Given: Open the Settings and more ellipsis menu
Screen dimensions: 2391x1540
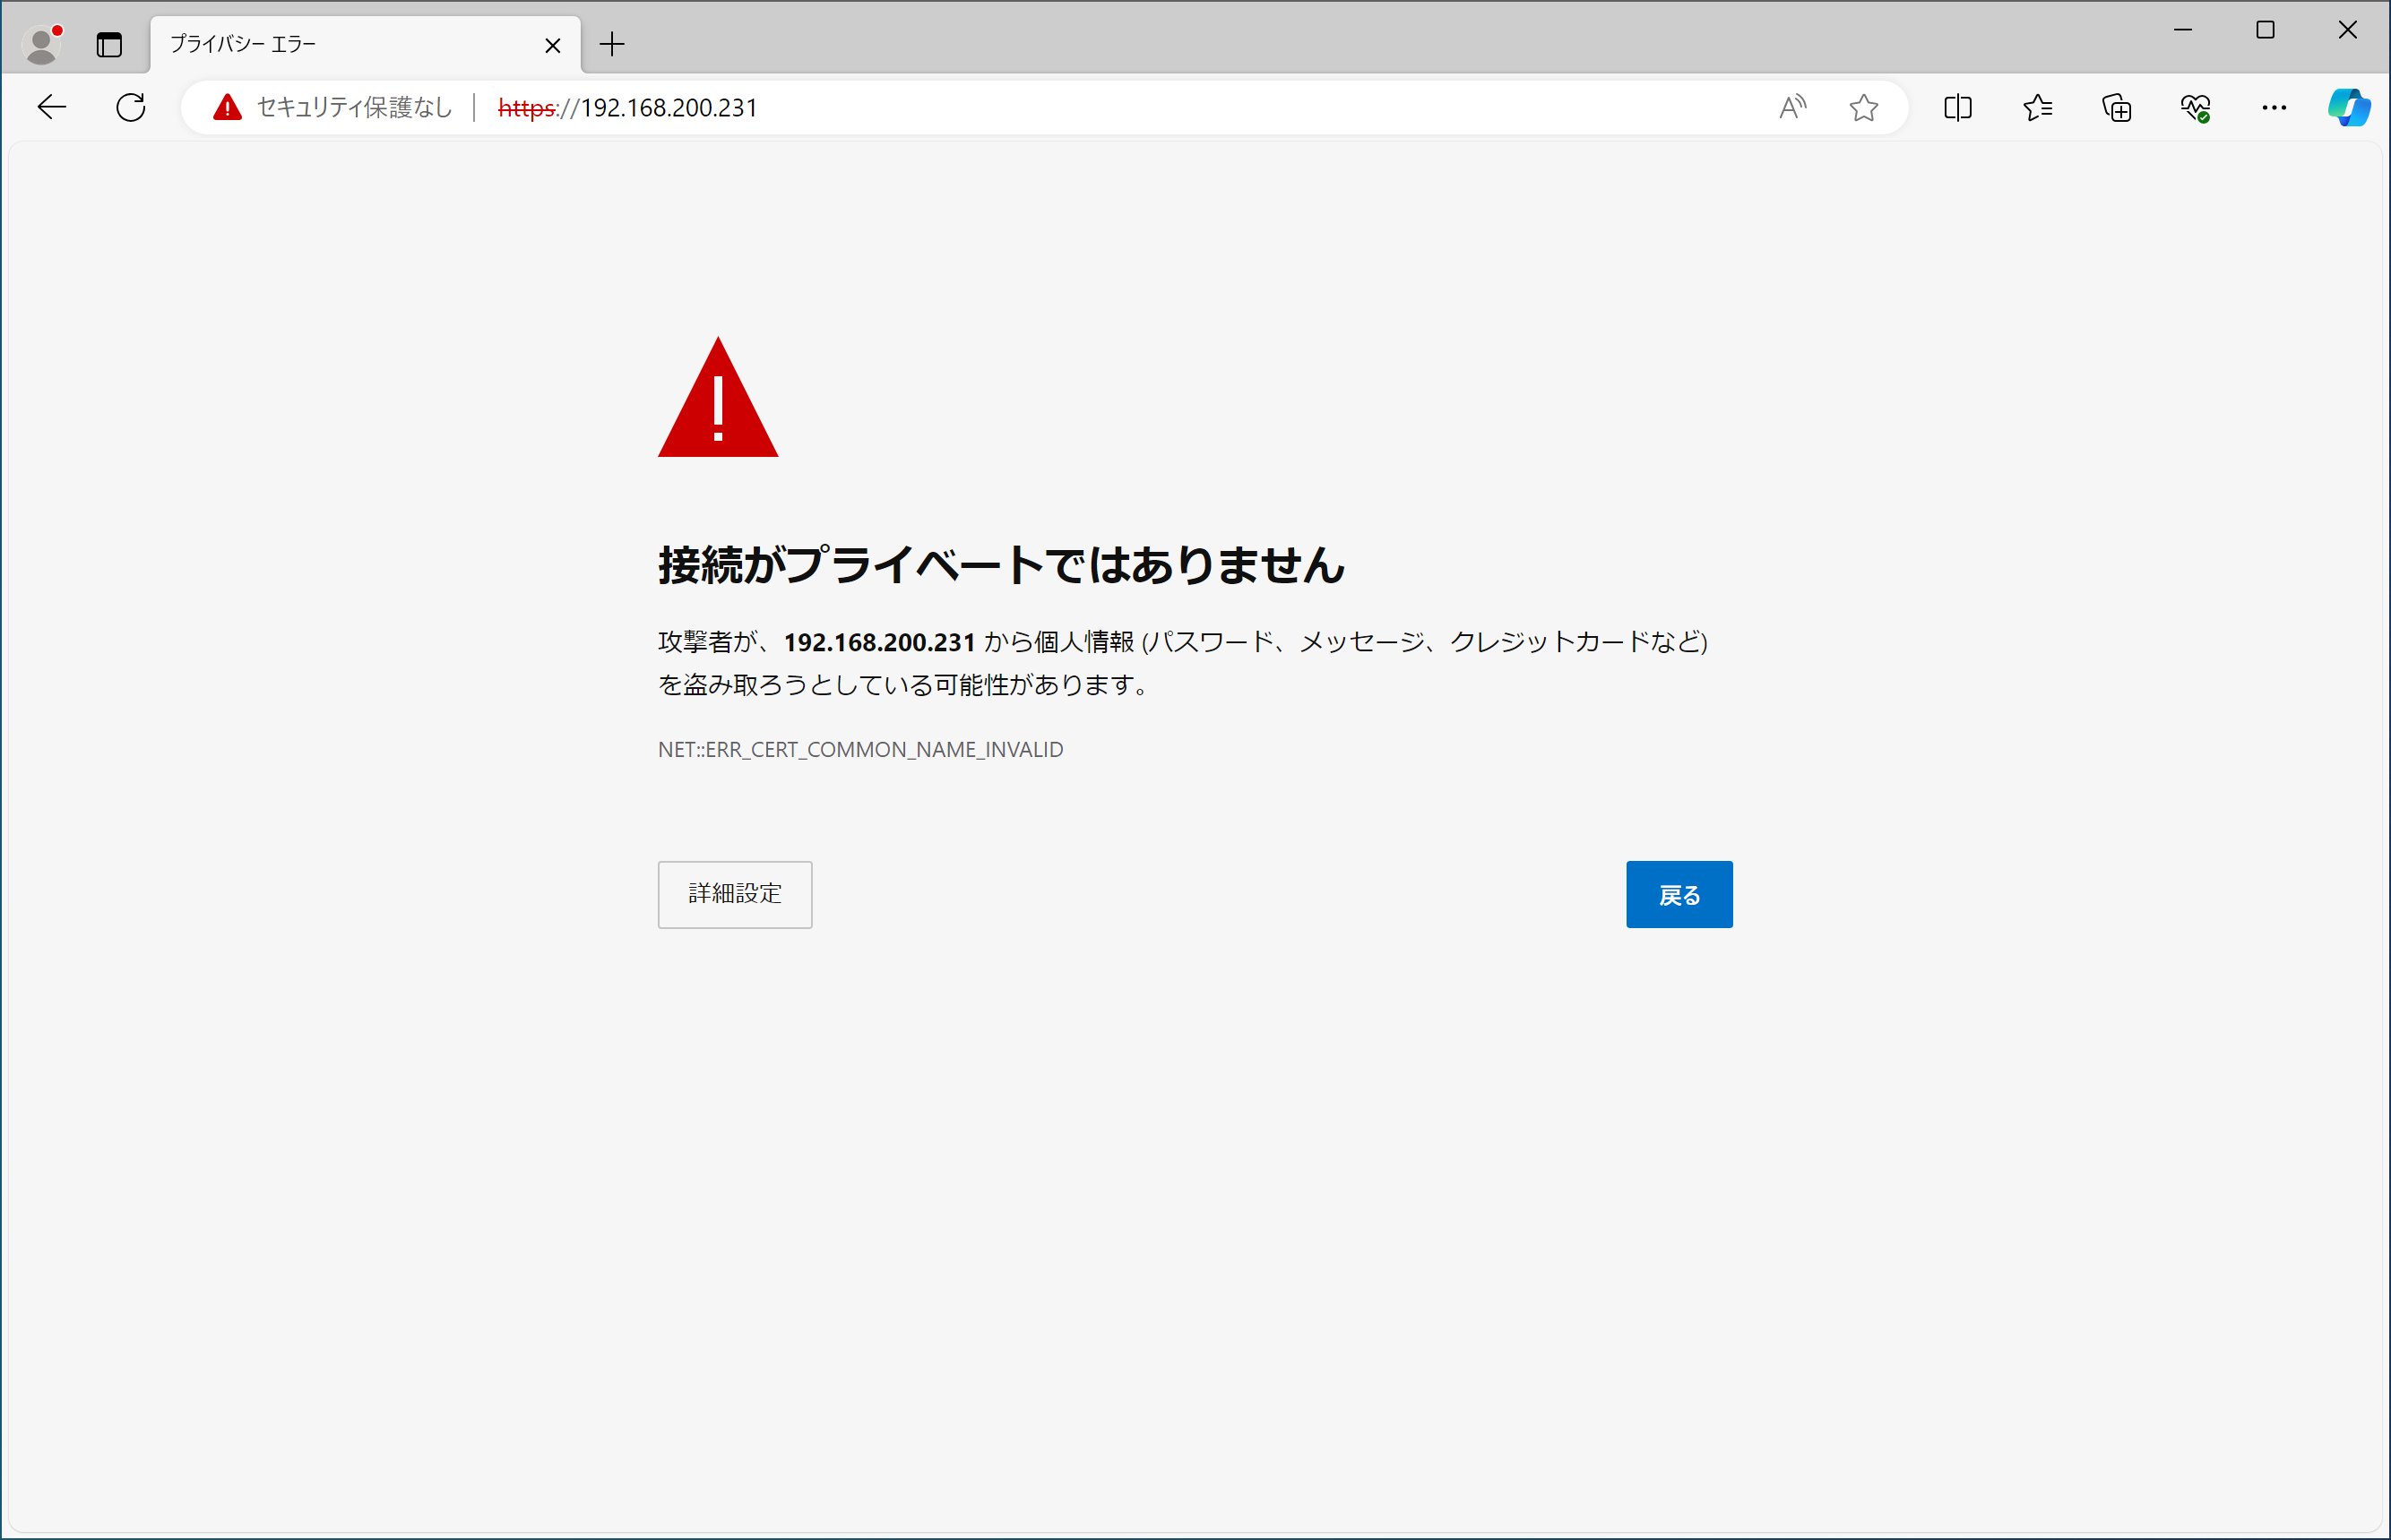Looking at the screenshot, I should [2273, 107].
